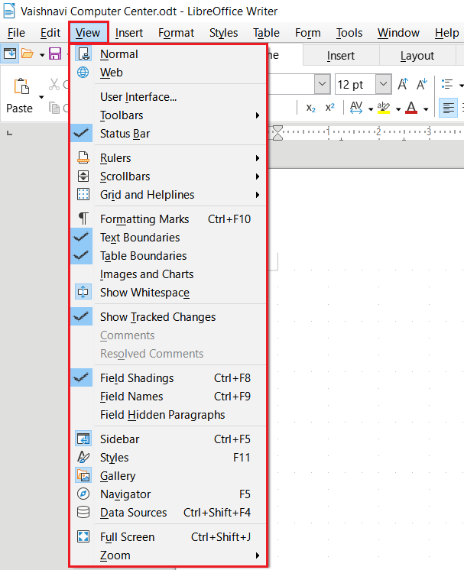The image size is (464, 570).
Task: Click the Cut scissors icon
Action: point(54,84)
